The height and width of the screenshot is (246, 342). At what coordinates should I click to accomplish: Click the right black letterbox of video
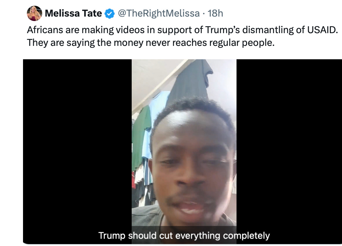tap(289, 152)
